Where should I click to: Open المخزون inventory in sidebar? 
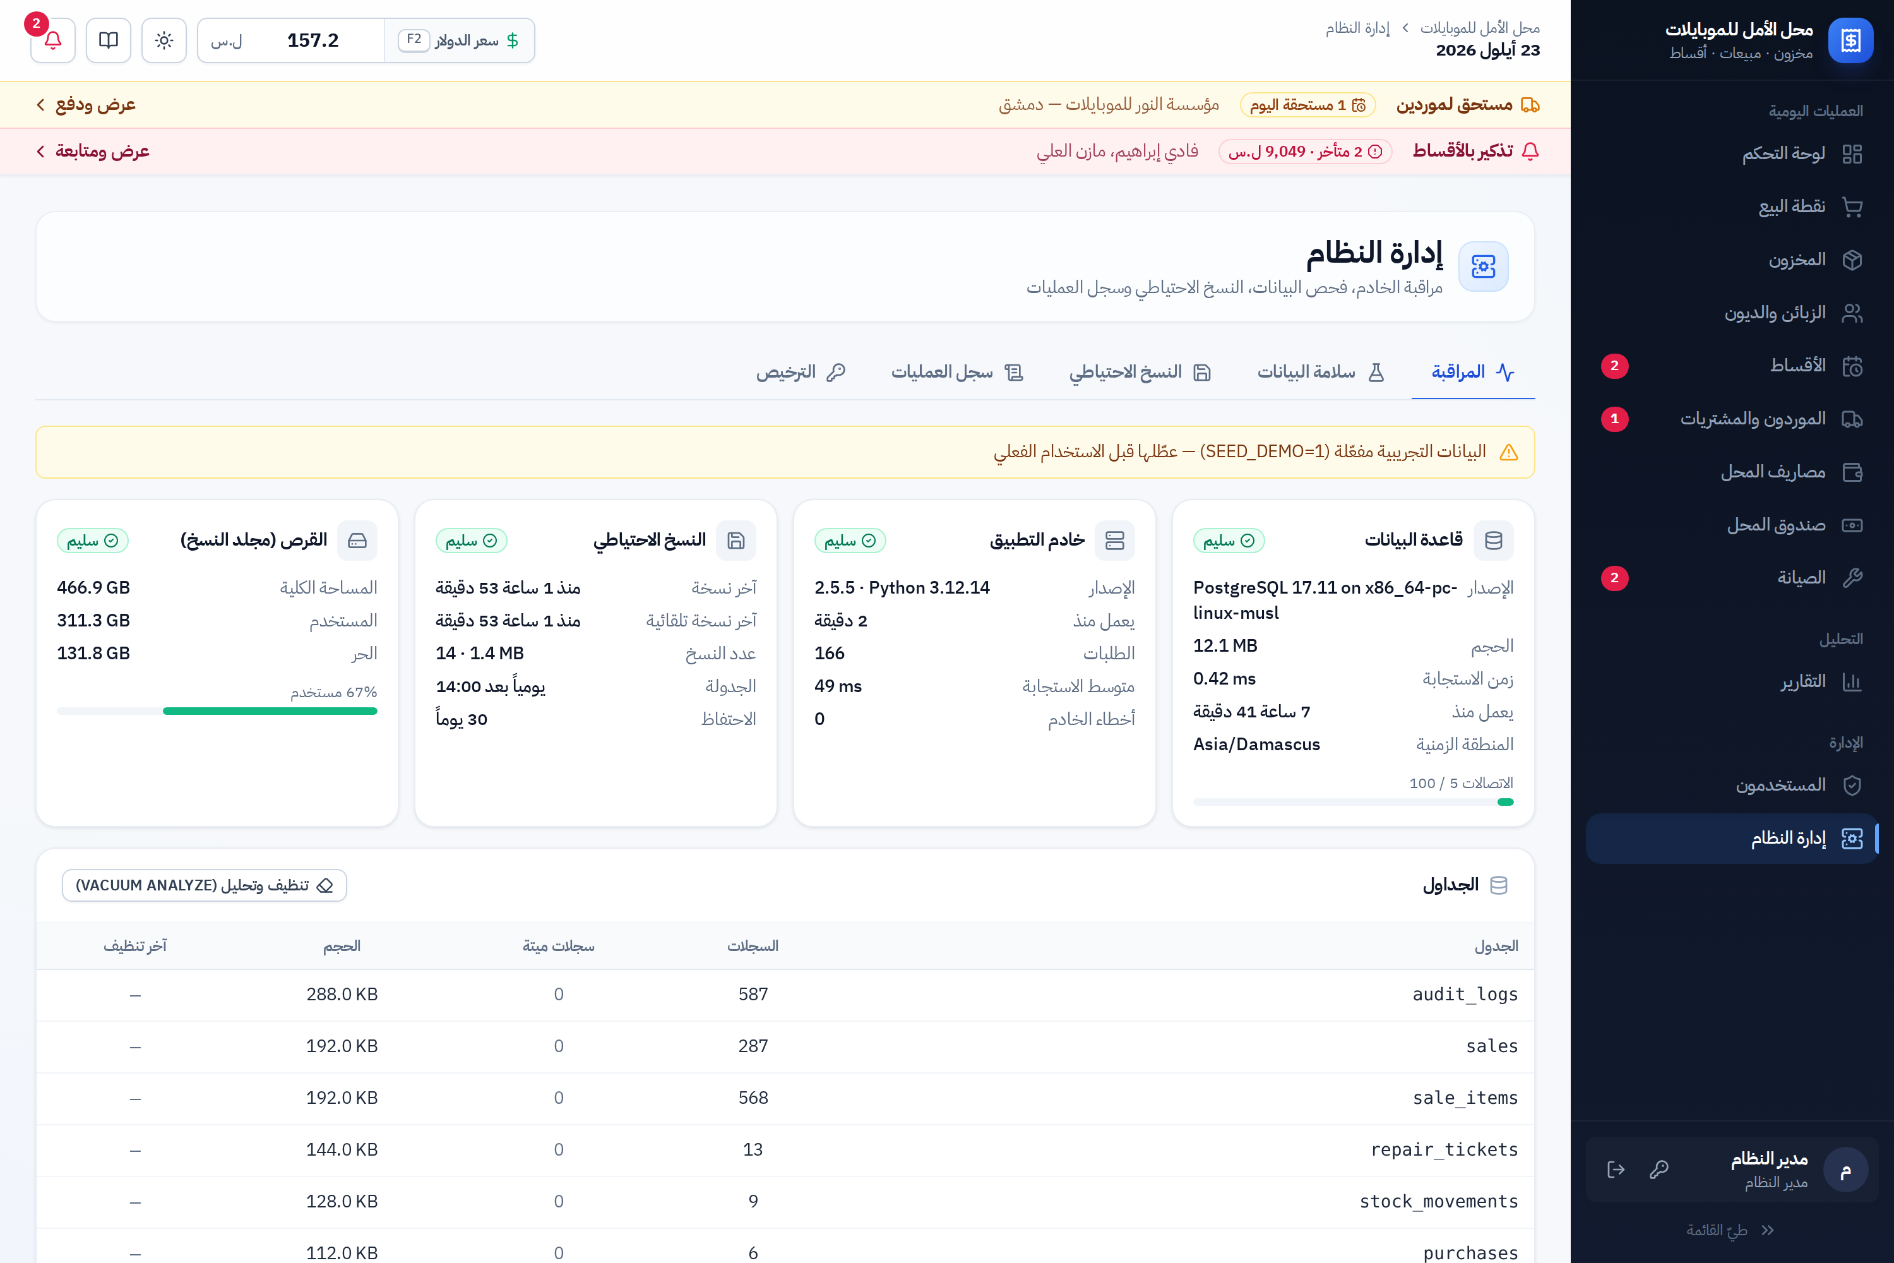(x=1732, y=260)
